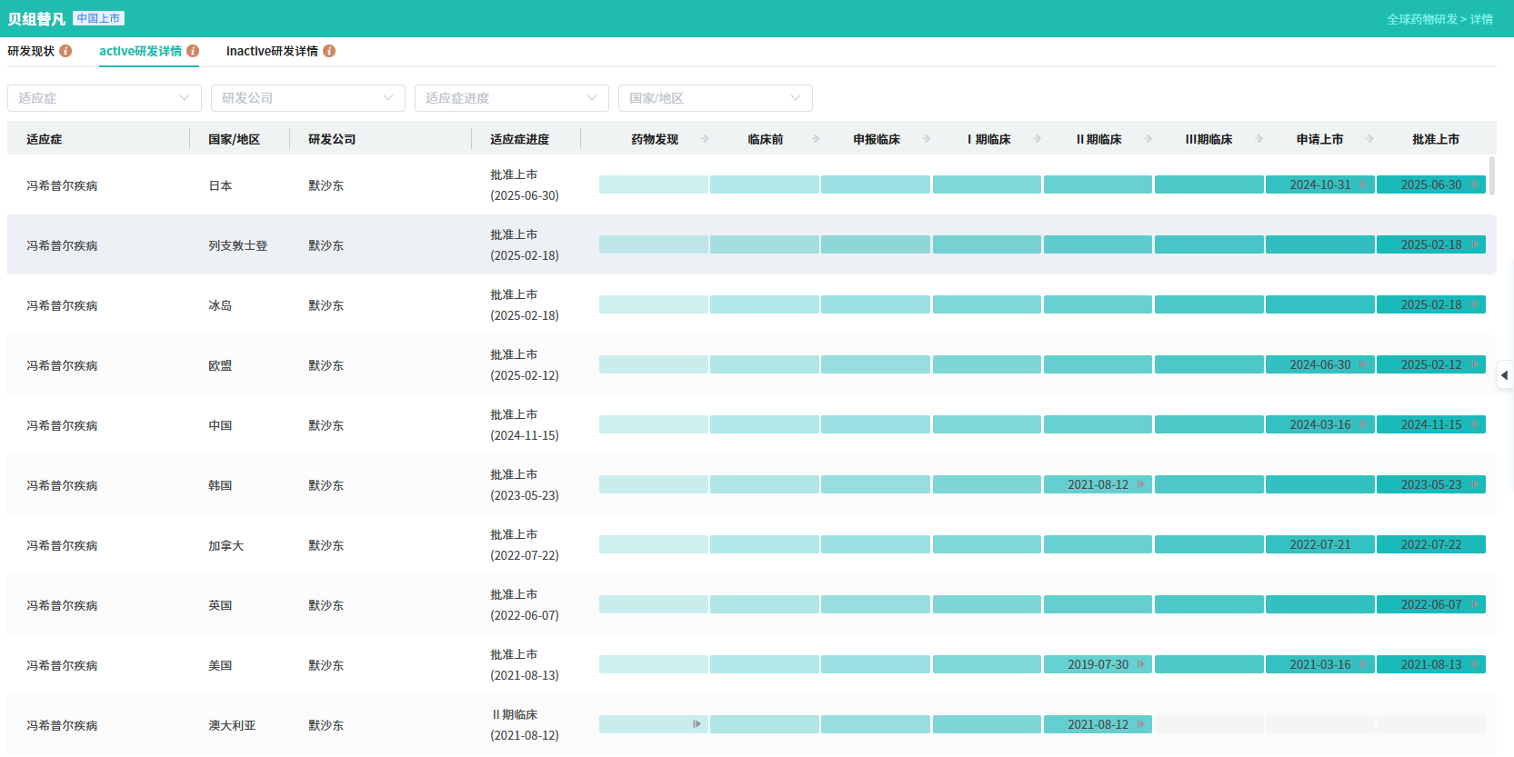Click info icon next to active研发详情 tab
This screenshot has height=757, width=1514.
(193, 51)
